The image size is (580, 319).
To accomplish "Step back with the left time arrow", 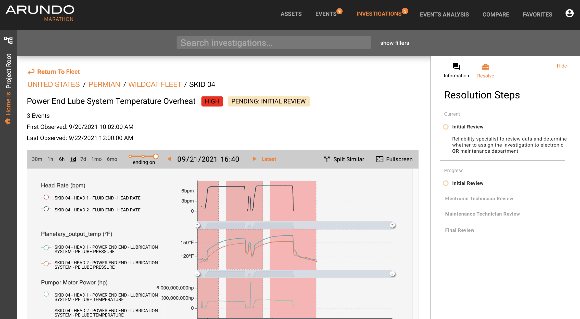I will point(169,159).
